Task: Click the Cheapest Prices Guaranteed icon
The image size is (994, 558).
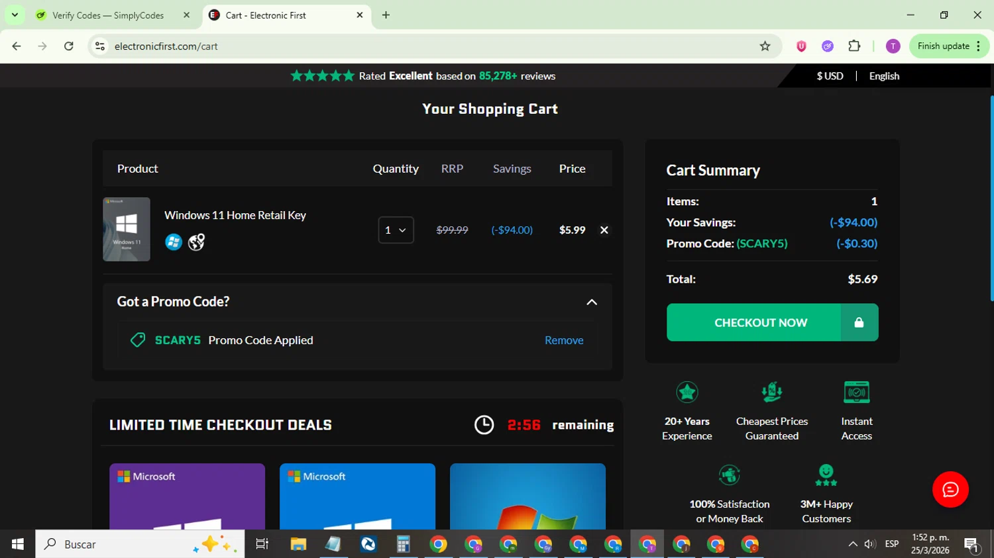Action: click(x=772, y=393)
